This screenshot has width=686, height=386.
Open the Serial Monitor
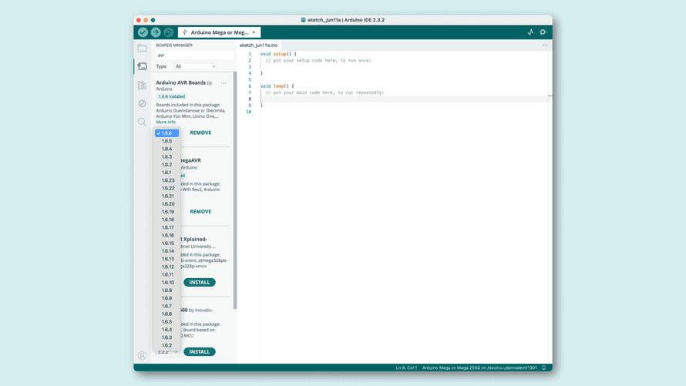[543, 32]
